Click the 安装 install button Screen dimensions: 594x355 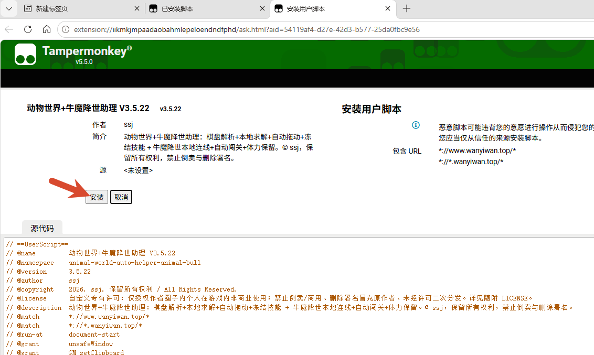tap(97, 197)
